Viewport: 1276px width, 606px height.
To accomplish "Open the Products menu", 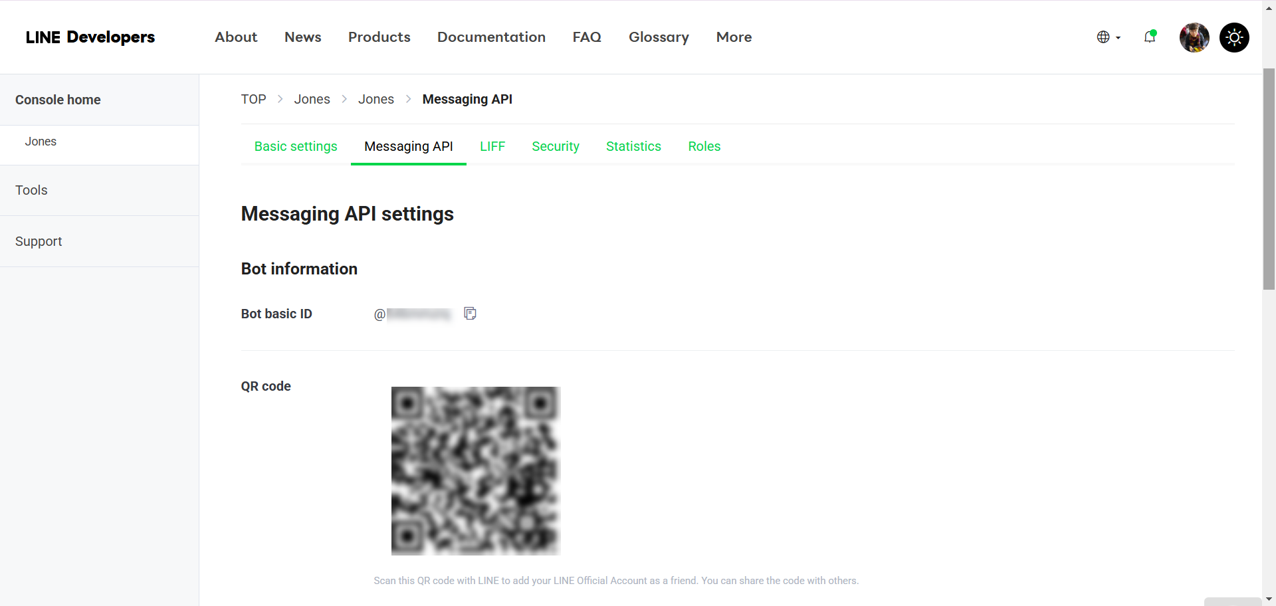I will [x=379, y=37].
